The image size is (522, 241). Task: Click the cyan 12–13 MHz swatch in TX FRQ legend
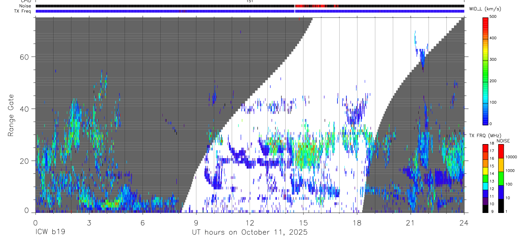485,186
